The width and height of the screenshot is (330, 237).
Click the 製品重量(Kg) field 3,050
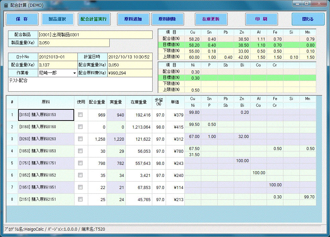click(x=74, y=43)
